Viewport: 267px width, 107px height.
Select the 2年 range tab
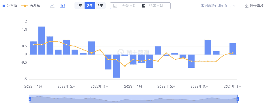pyautogui.click(x=90, y=6)
